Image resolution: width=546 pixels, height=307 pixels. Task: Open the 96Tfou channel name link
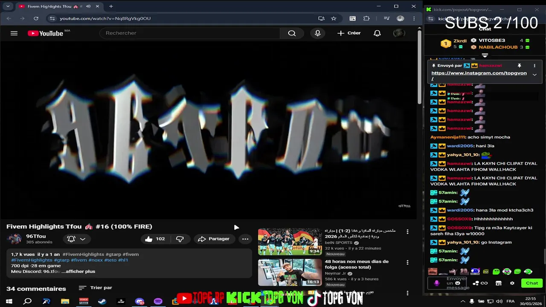pos(36,236)
